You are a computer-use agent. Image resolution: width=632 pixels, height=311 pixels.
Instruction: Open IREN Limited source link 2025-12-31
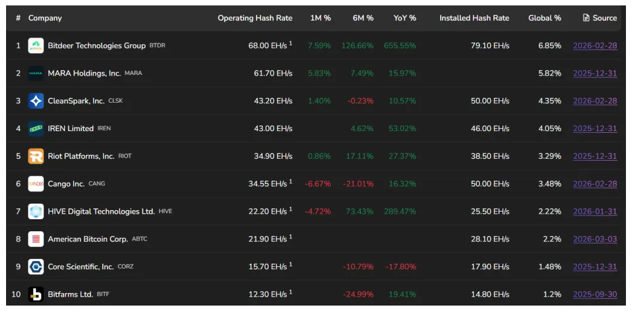595,129
